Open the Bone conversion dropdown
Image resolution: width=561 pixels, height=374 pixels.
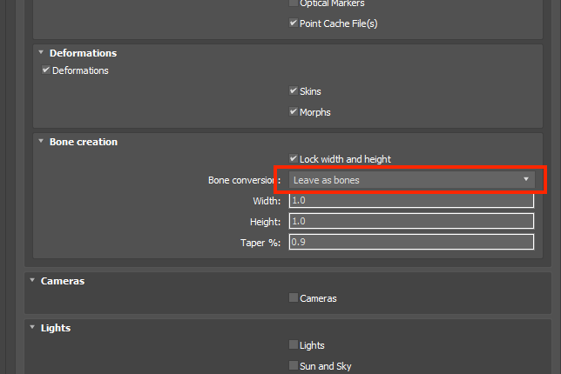412,180
